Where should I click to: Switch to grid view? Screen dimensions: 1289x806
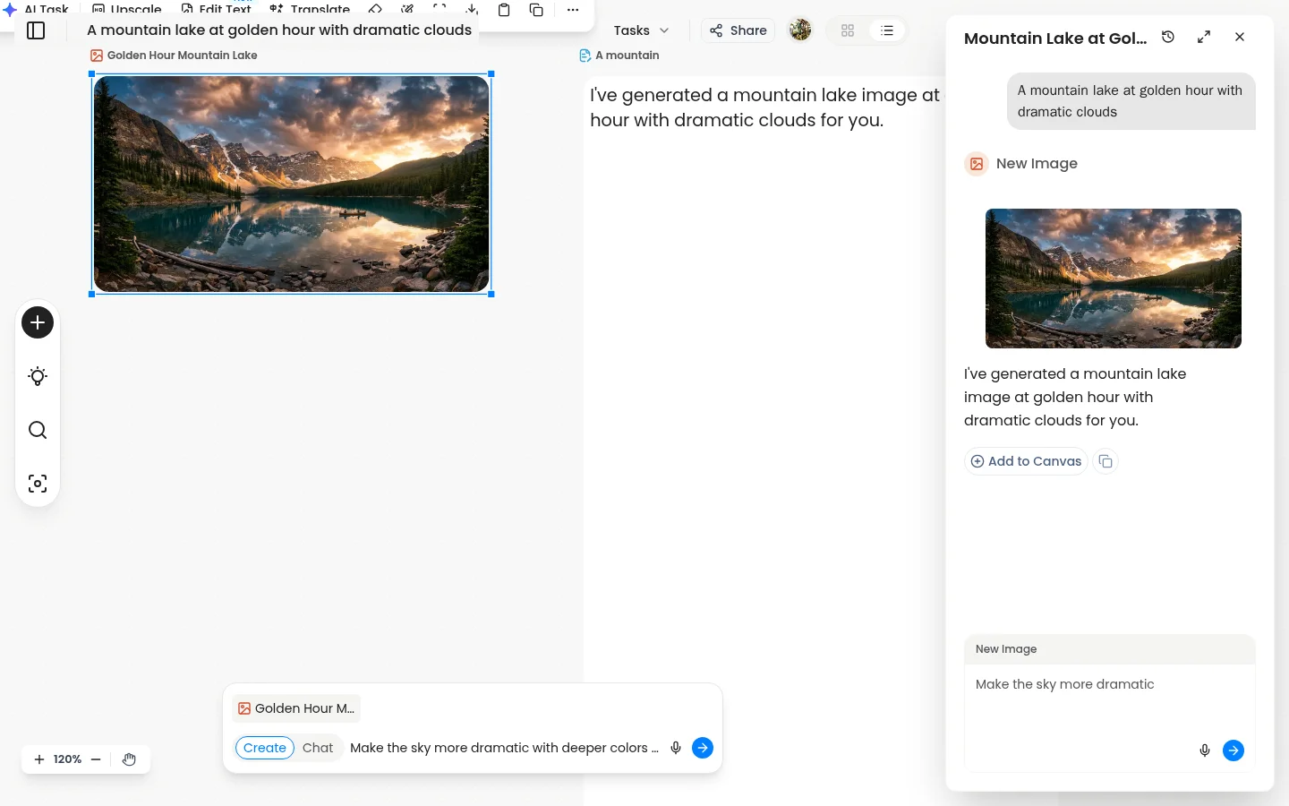click(x=848, y=30)
